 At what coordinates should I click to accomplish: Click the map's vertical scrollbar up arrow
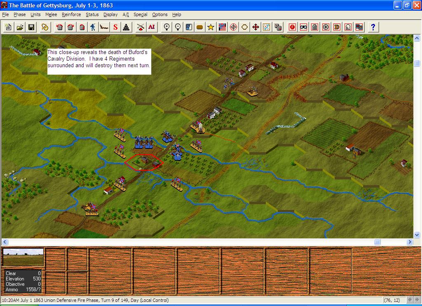417,38
